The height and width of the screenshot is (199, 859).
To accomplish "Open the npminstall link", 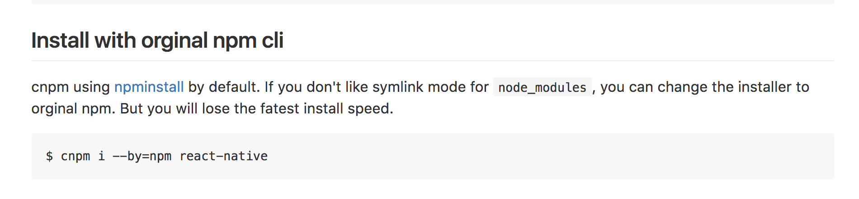I will click(149, 87).
